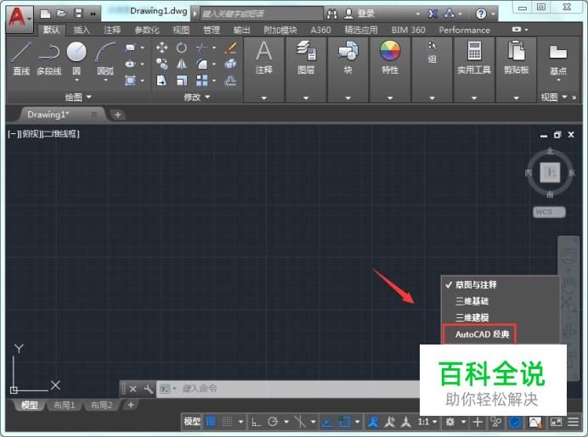Click the search keyword input field
The height and width of the screenshot is (437, 588).
262,14
